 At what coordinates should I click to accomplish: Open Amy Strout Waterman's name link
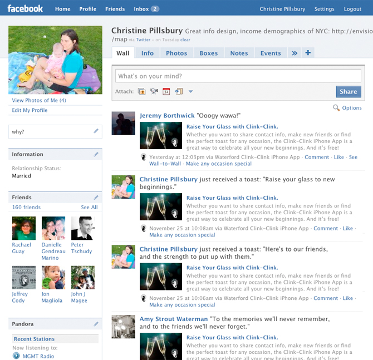point(173,319)
